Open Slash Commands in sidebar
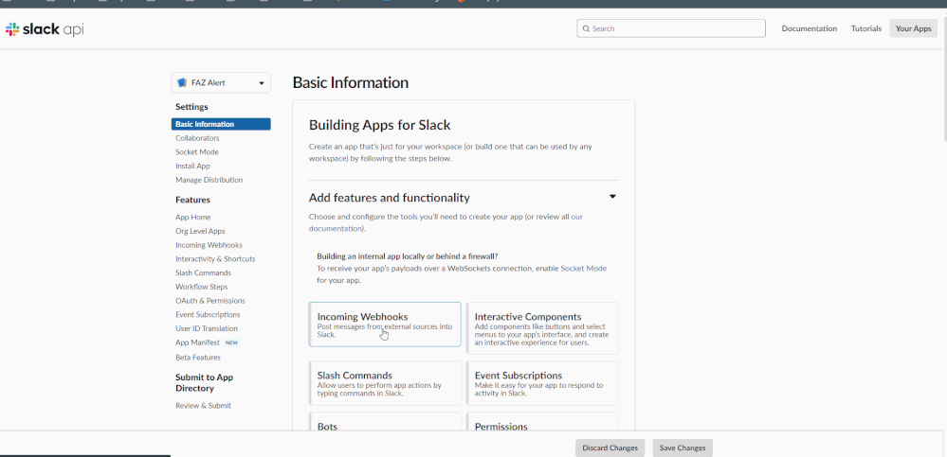947x457 pixels. [x=203, y=272]
